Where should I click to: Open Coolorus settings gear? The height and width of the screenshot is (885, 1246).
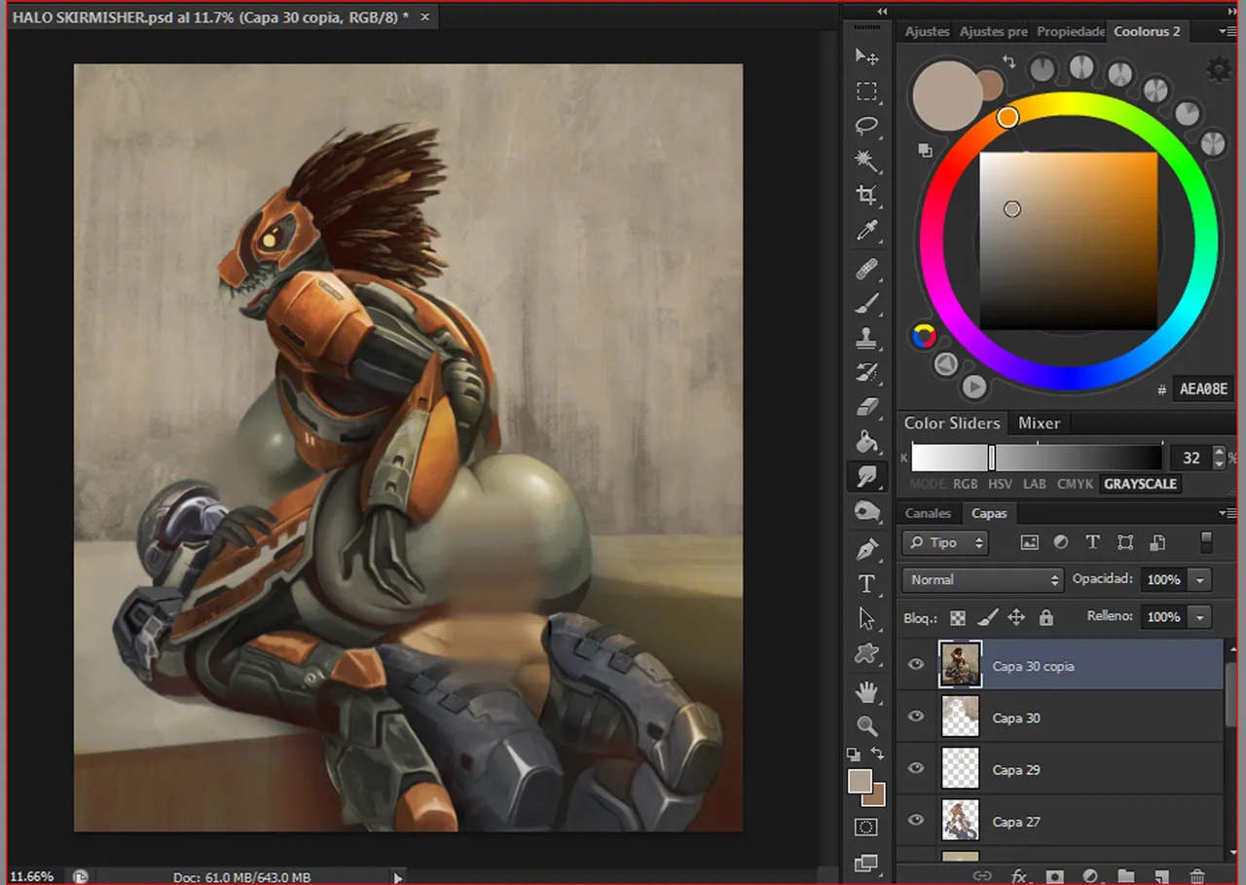tap(1218, 69)
